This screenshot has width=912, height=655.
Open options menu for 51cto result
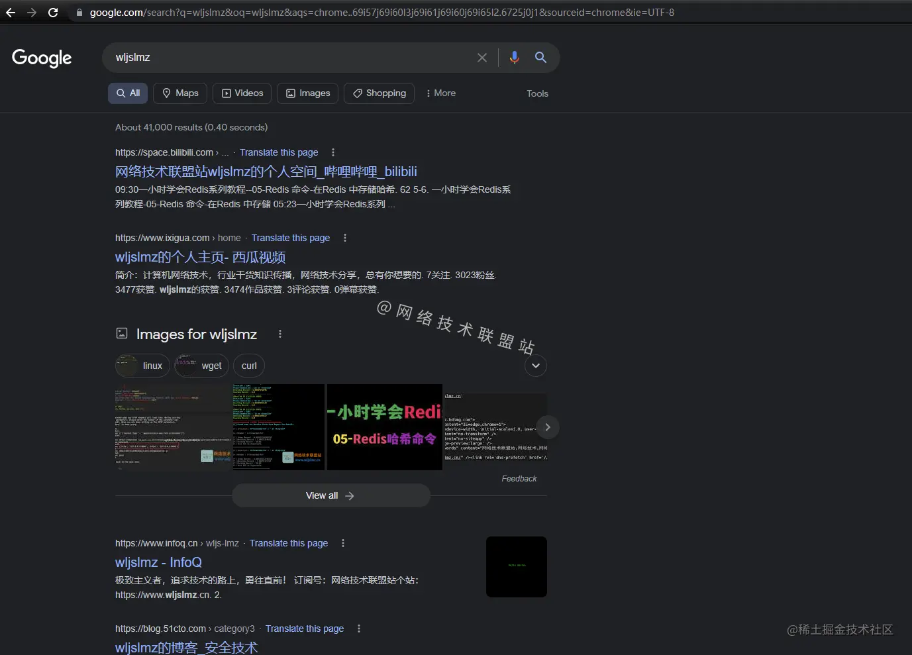[359, 629]
